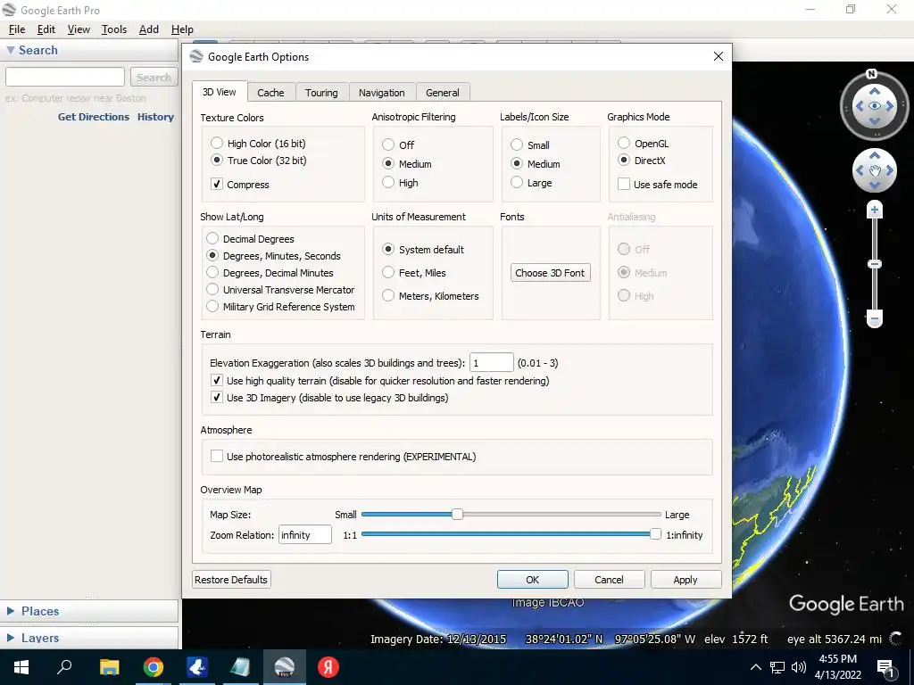Open the Add menu

pyautogui.click(x=149, y=29)
